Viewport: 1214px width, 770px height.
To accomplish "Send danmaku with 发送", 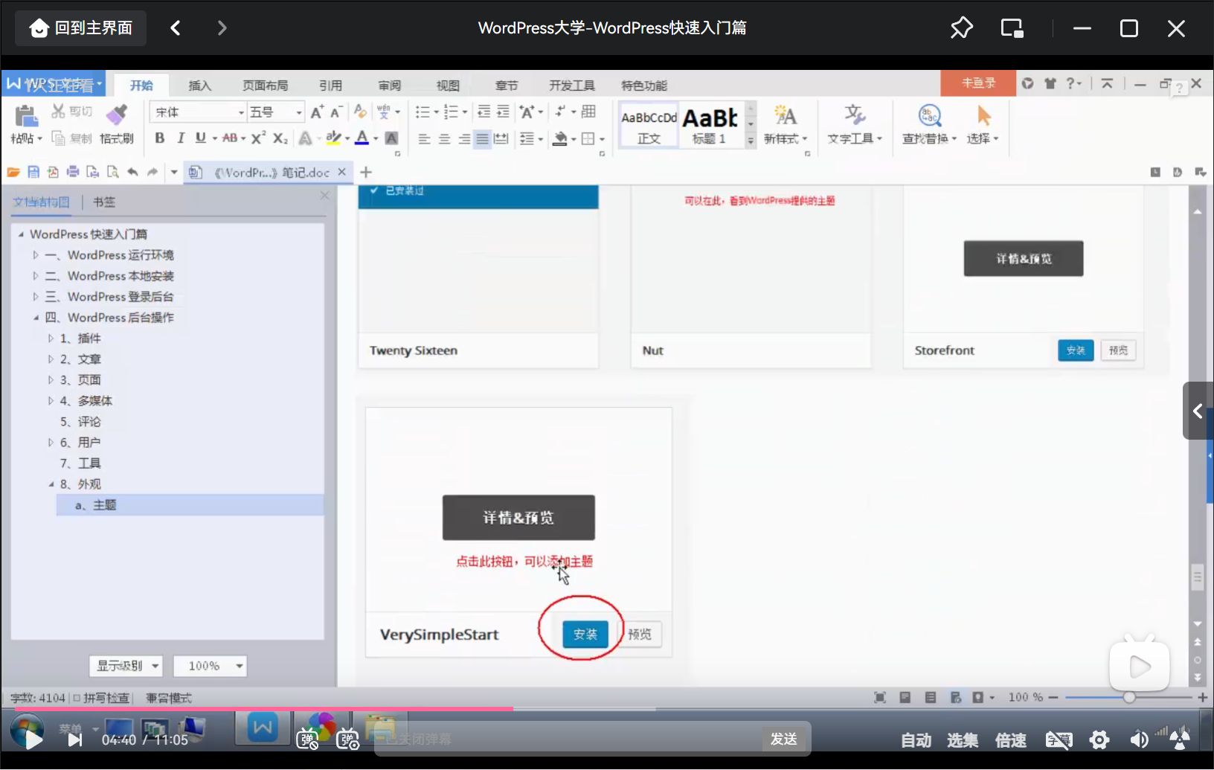I will tap(784, 739).
